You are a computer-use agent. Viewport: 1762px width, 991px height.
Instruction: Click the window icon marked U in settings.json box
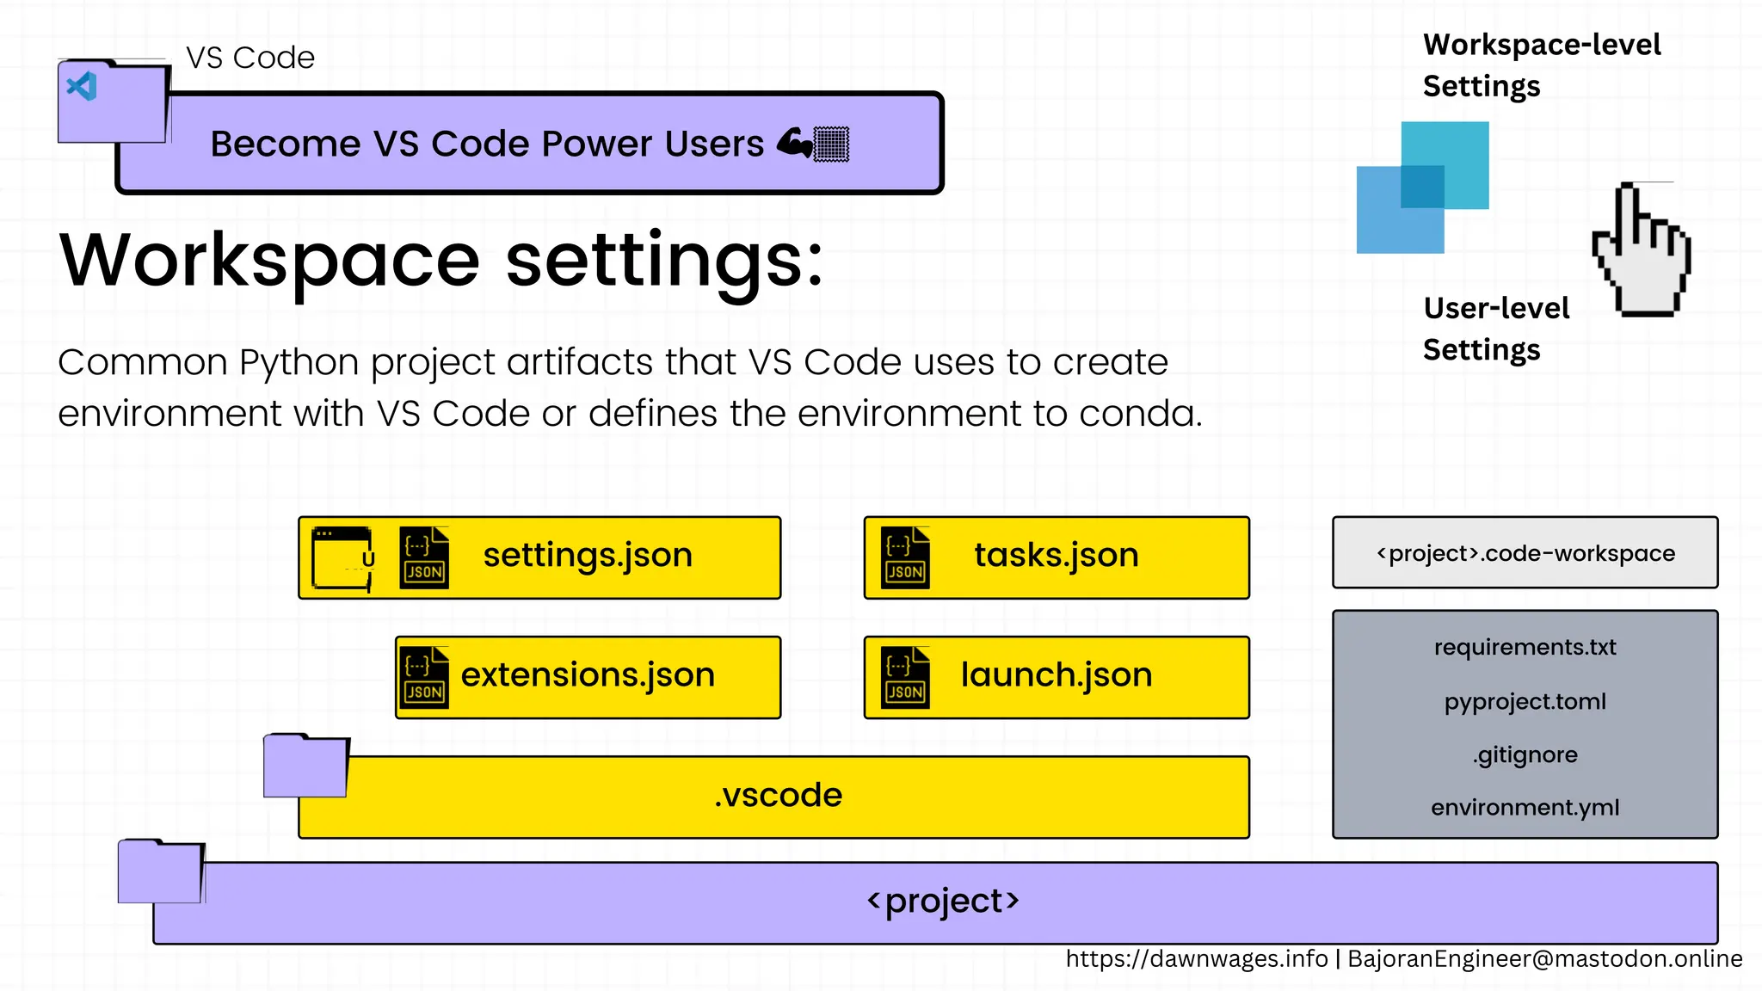tap(343, 558)
